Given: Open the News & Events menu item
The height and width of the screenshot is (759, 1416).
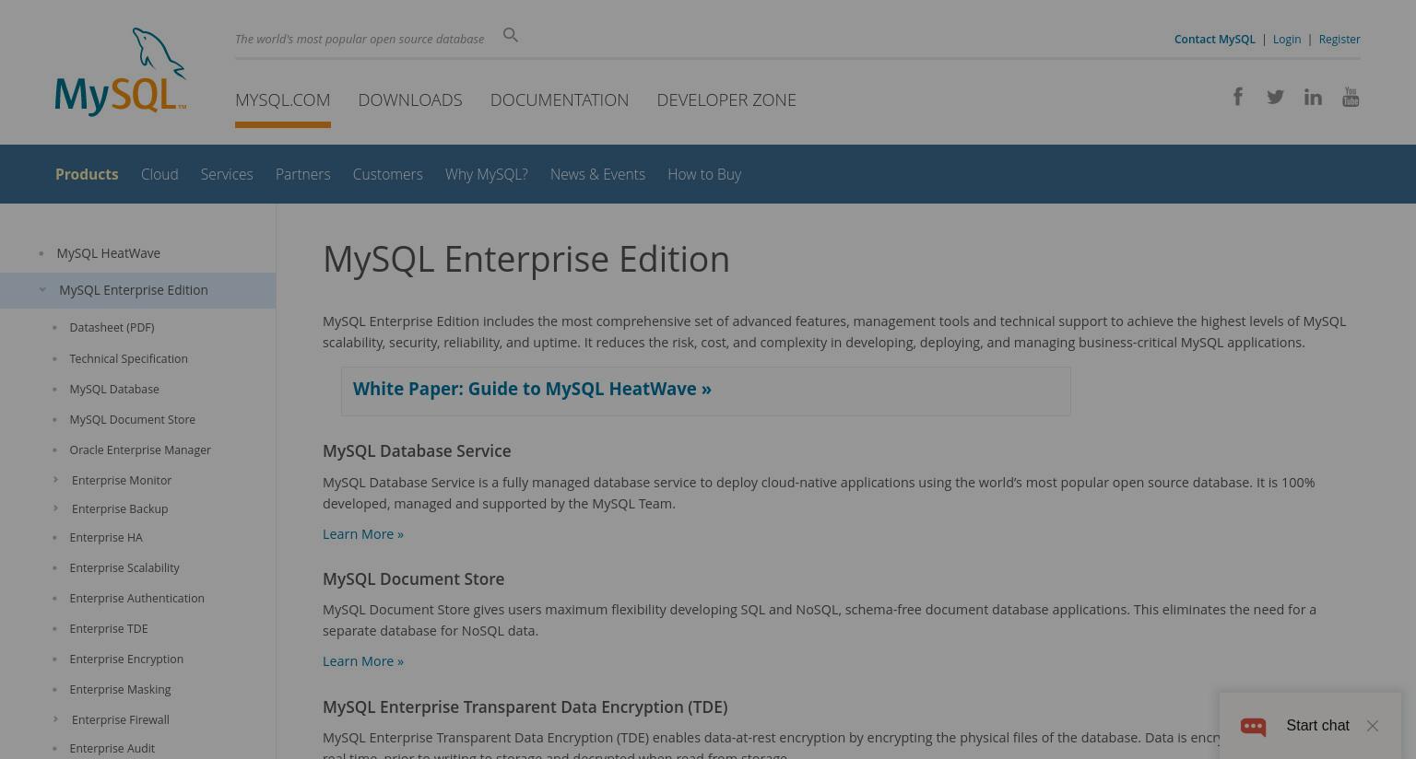Looking at the screenshot, I should click(x=597, y=174).
